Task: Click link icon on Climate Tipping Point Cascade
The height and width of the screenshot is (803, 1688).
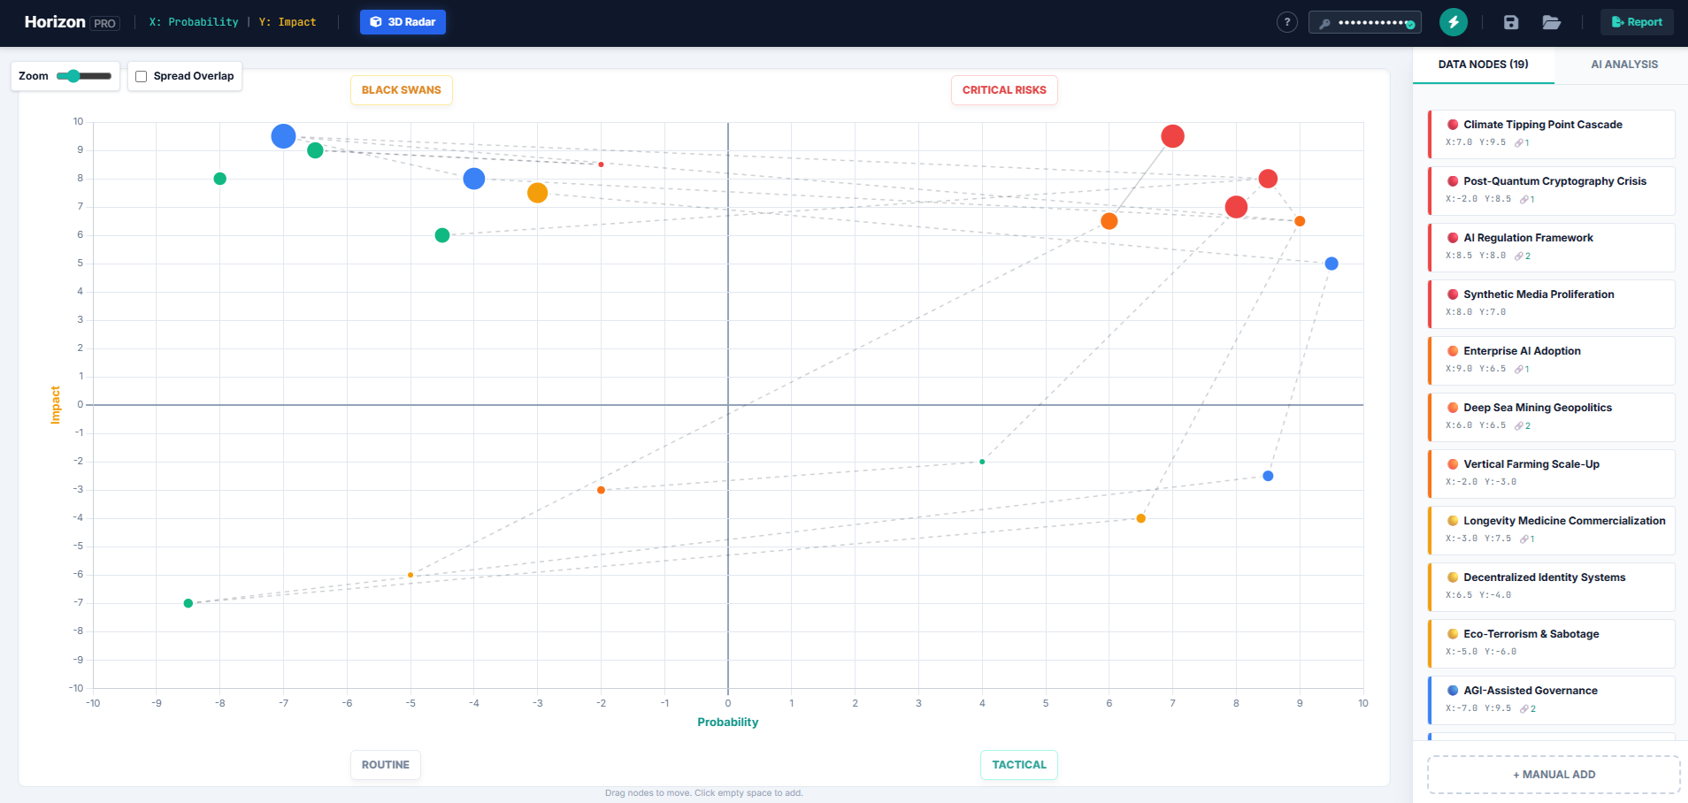Action: [x=1519, y=142]
